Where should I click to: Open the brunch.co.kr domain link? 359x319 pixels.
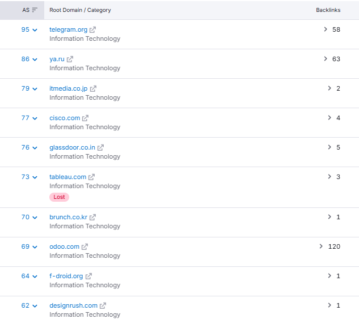69,217
